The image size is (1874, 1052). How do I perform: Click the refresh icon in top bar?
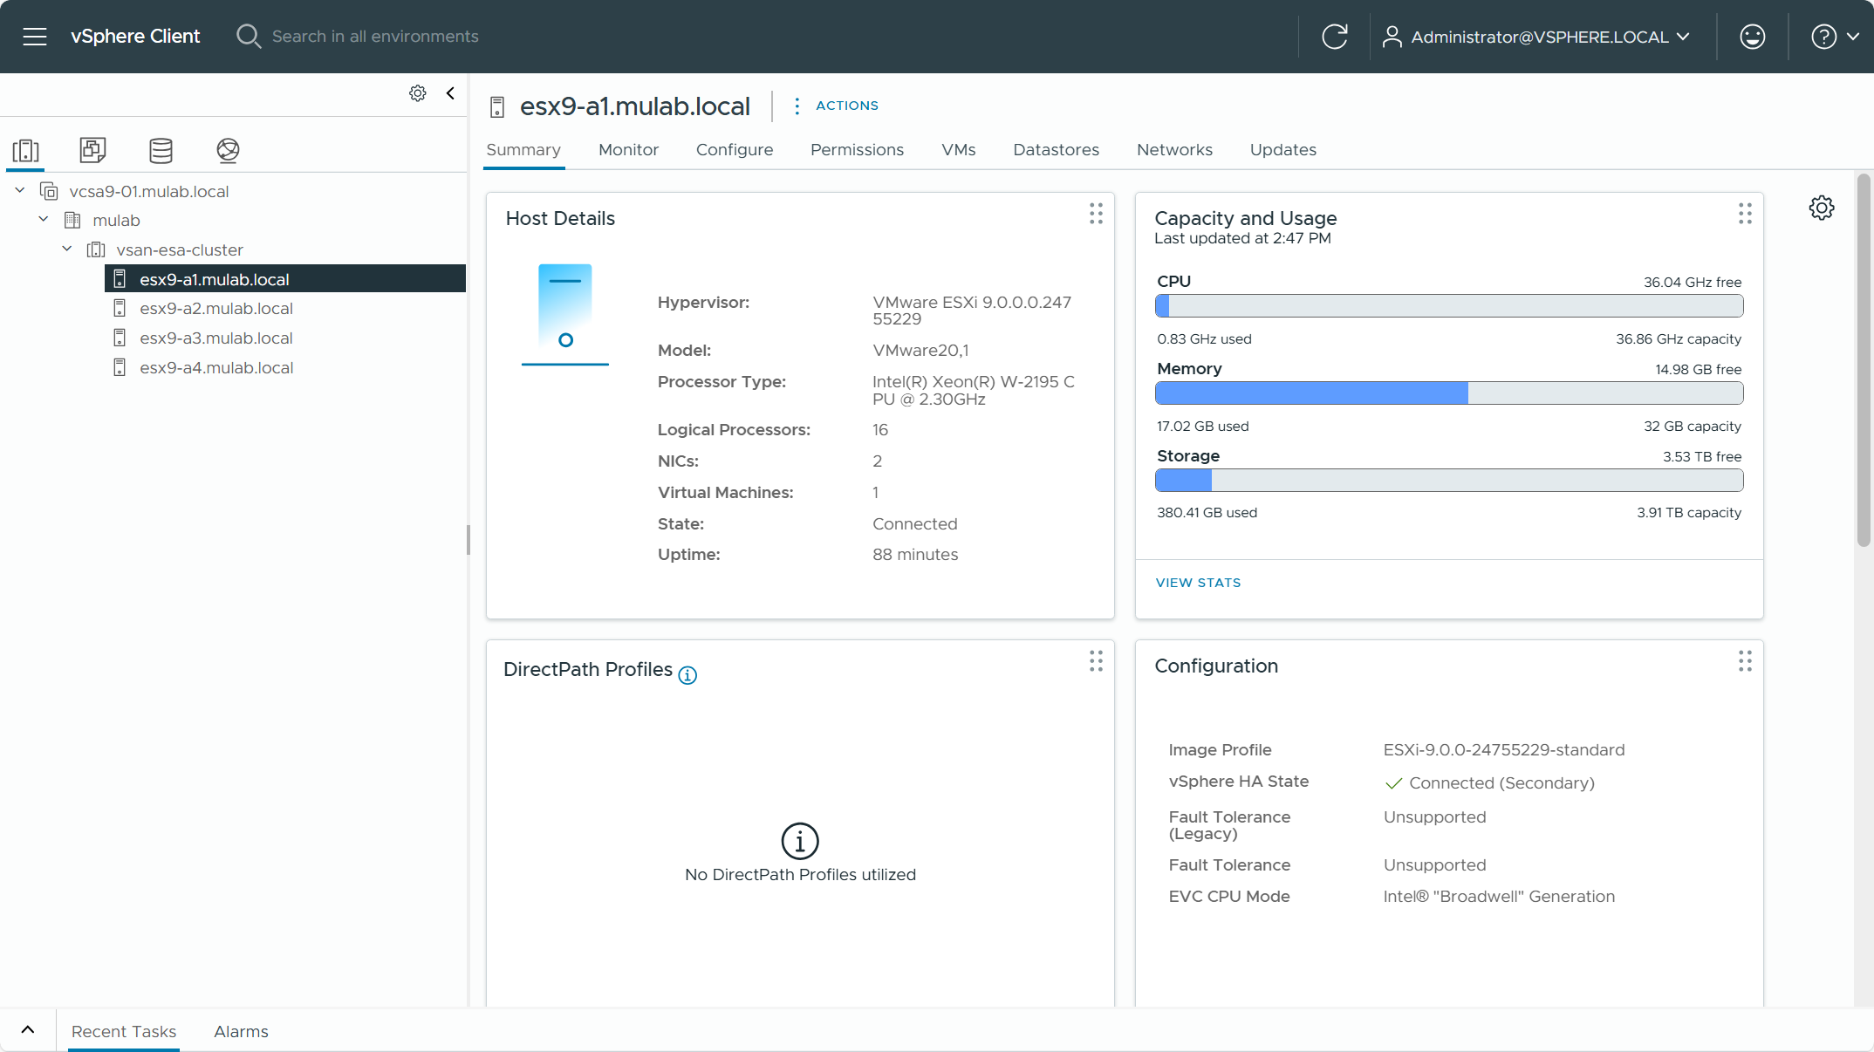click(x=1334, y=37)
